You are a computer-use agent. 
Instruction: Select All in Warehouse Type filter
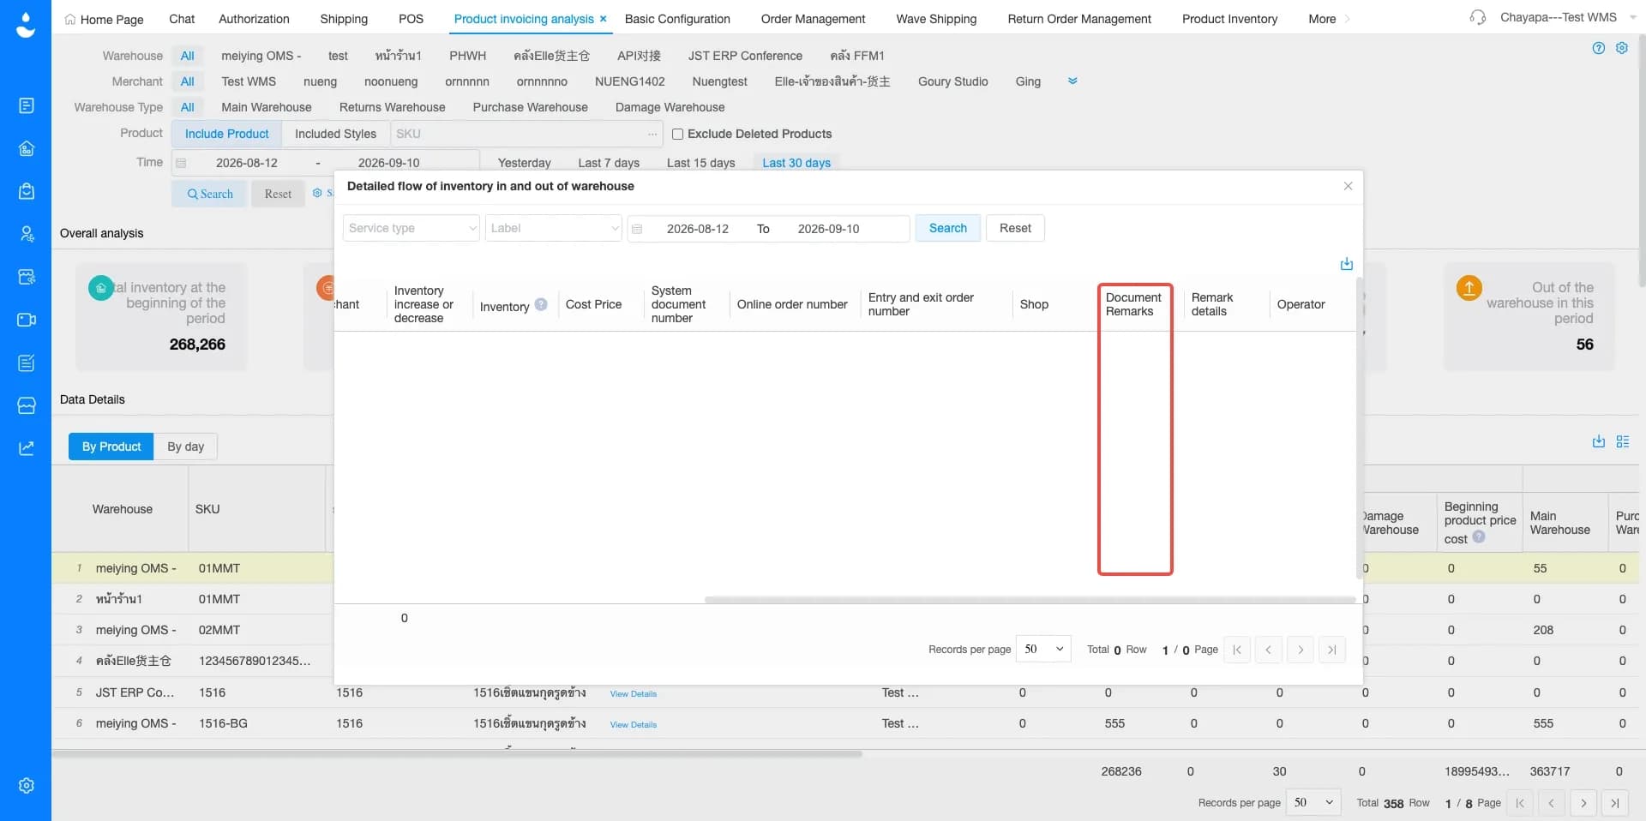187,107
